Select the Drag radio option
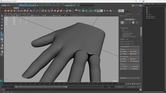Viewport: 166px width, 93px height. pos(121,30)
